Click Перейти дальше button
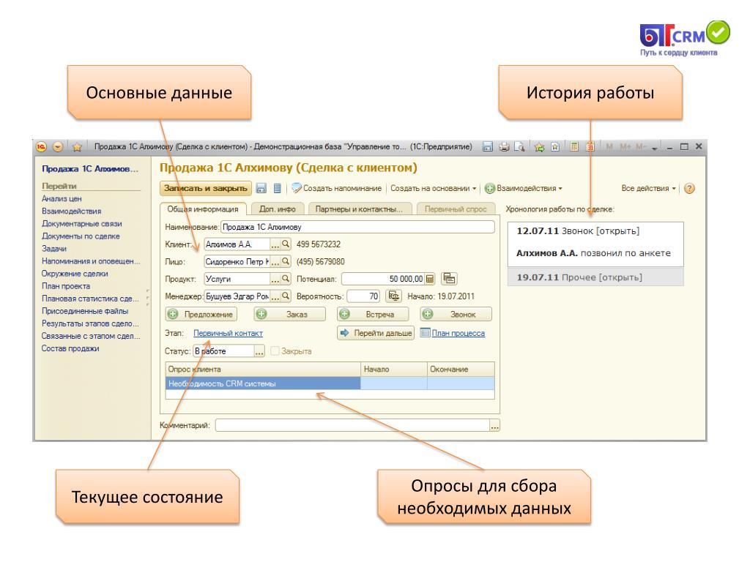 (376, 333)
